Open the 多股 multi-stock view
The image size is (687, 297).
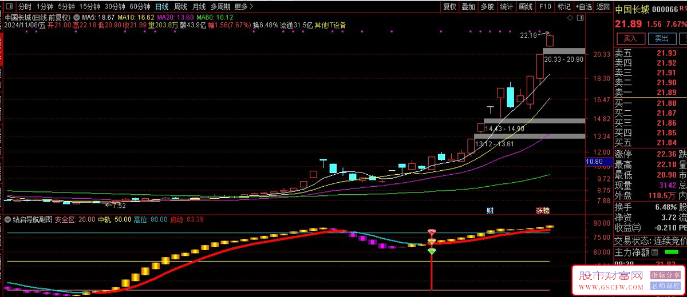pyautogui.click(x=487, y=7)
